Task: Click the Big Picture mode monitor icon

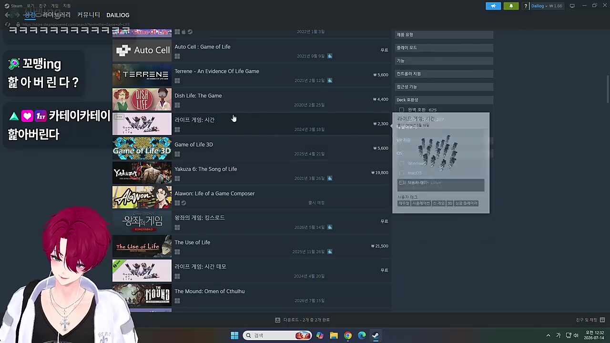Action: point(572,6)
